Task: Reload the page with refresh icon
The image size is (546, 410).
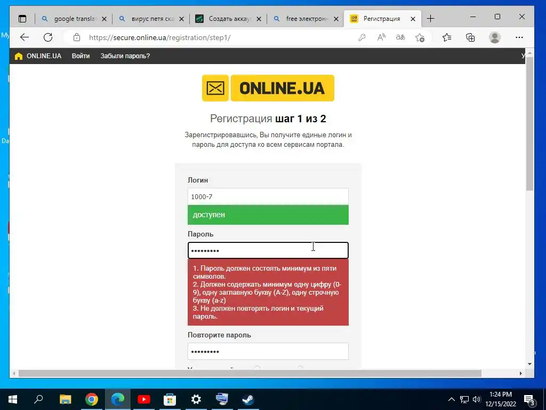Action: pos(48,37)
